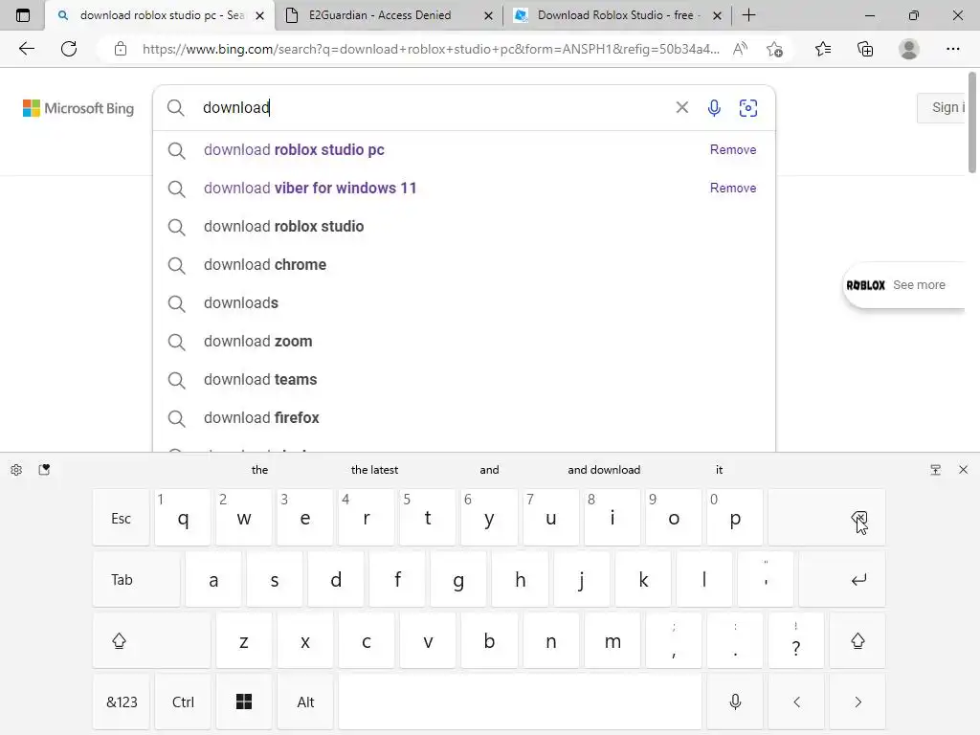Close the E2Guardian tab
Screen dimensions: 980x735
point(489,15)
